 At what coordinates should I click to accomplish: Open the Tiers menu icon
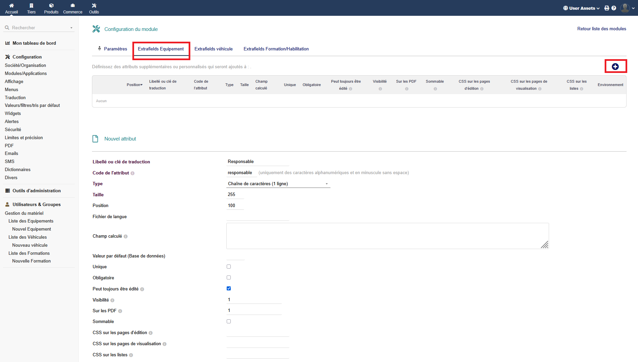(31, 6)
